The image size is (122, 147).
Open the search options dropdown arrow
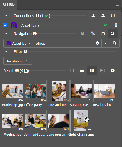[x=106, y=43]
